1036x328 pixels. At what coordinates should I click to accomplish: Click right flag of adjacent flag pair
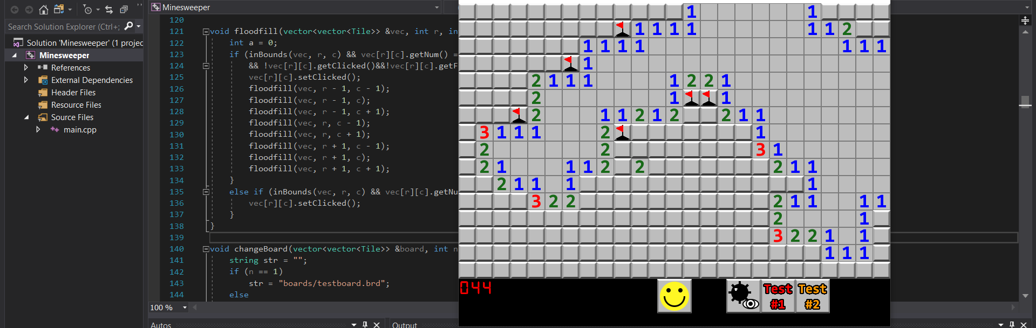point(708,97)
